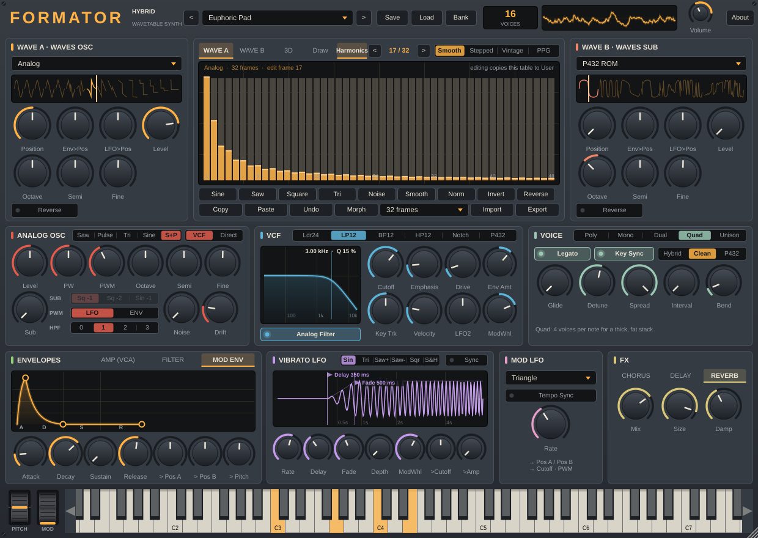Switch PWM source to ENV

point(136,313)
